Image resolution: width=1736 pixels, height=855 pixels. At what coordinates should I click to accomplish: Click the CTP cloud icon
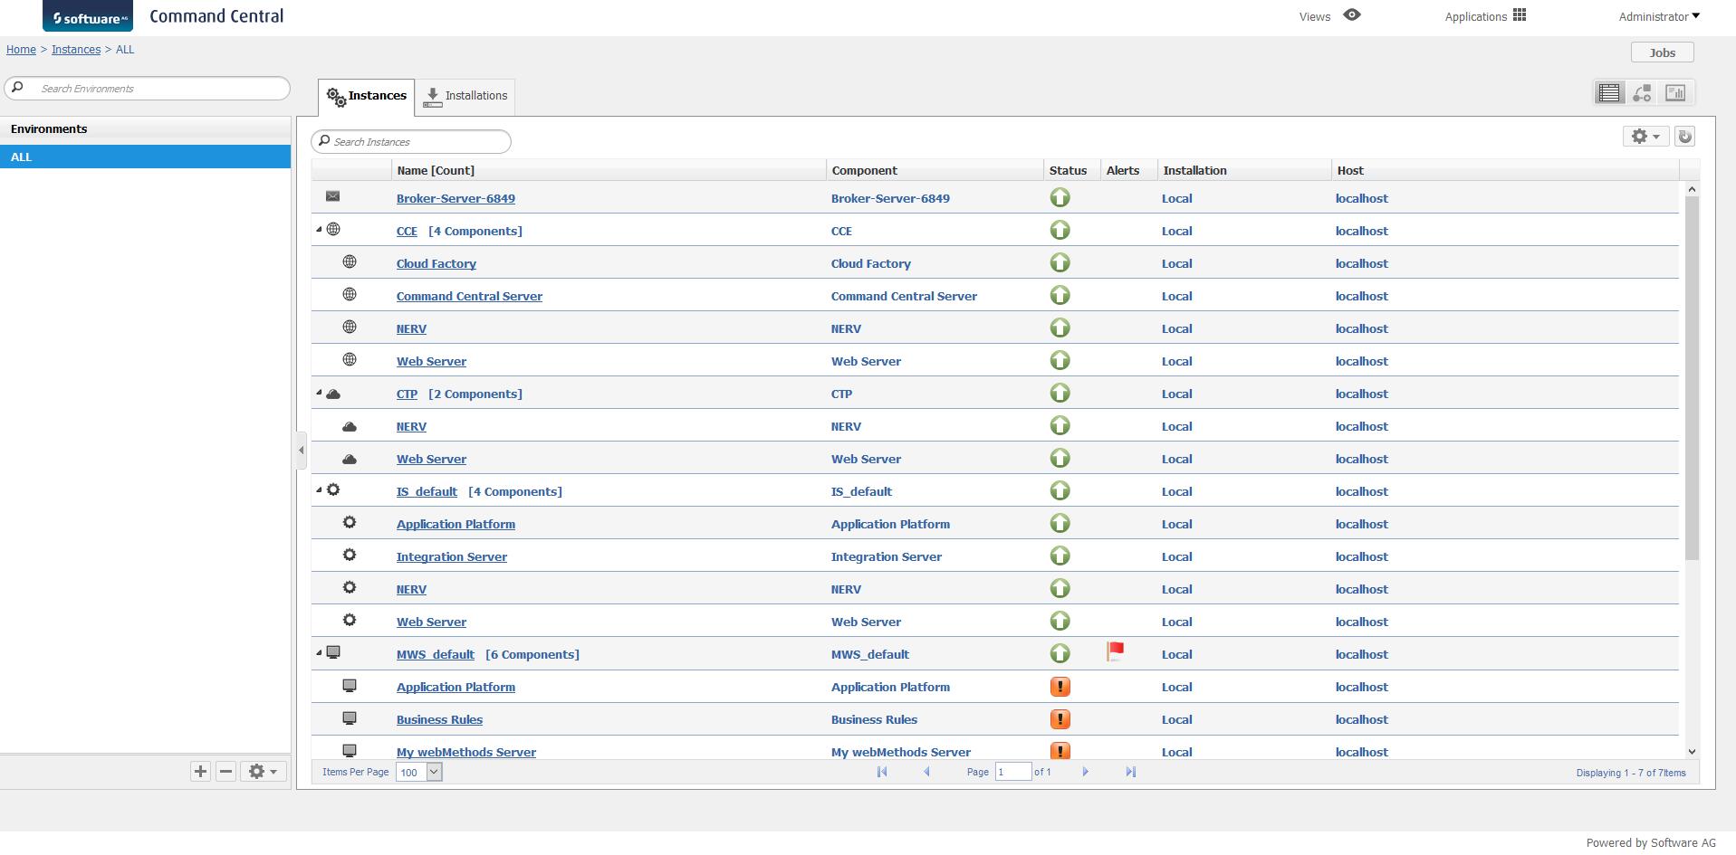pos(333,394)
